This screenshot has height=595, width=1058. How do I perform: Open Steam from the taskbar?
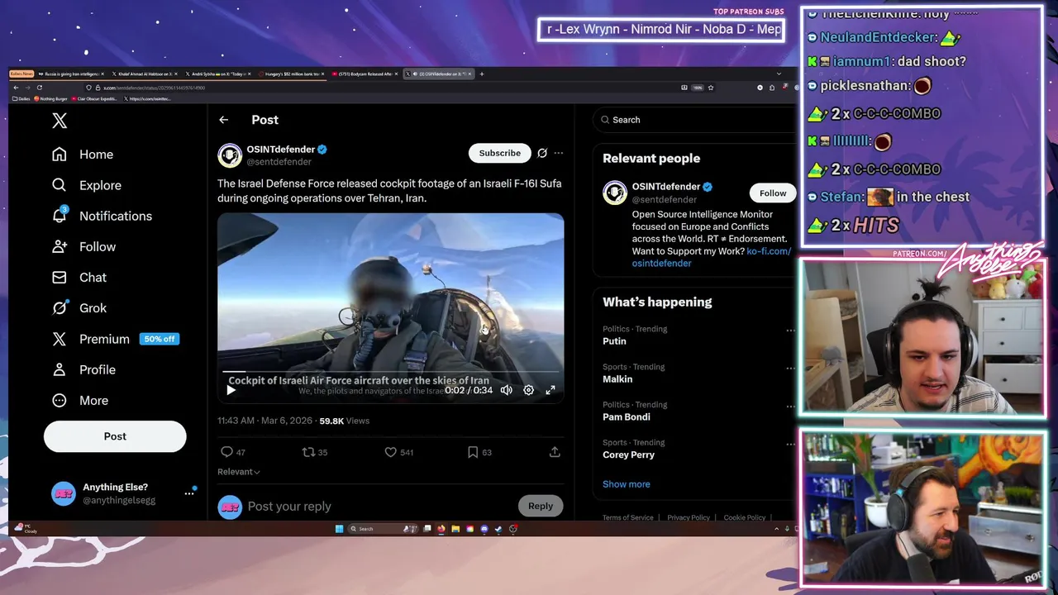pos(498,529)
